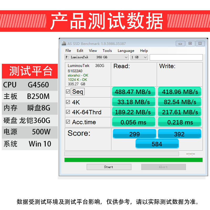Click the read access time 0.056 ms
Image resolution: width=210 pixels, height=210 pixels.
point(134,122)
